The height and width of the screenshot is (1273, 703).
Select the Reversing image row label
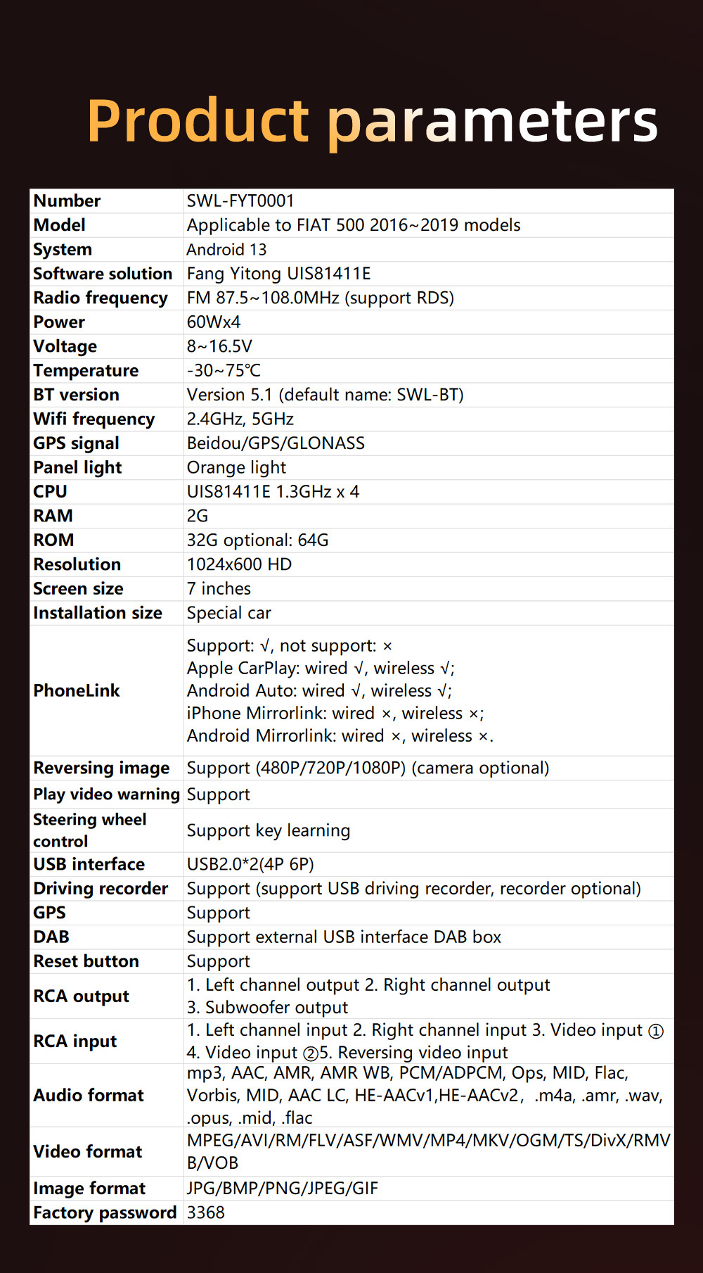click(x=101, y=768)
